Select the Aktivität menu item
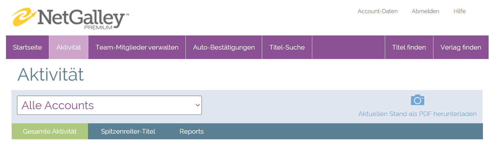This screenshot has height=144, width=493. [x=69, y=47]
